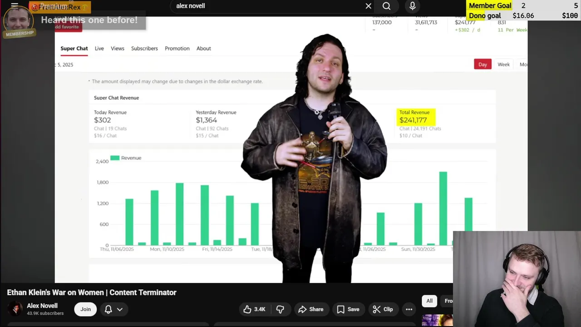
Task: Click the video title text
Action: click(x=92, y=292)
